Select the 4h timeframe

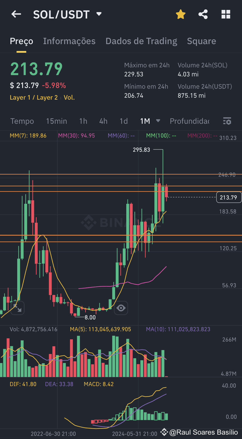103,121
